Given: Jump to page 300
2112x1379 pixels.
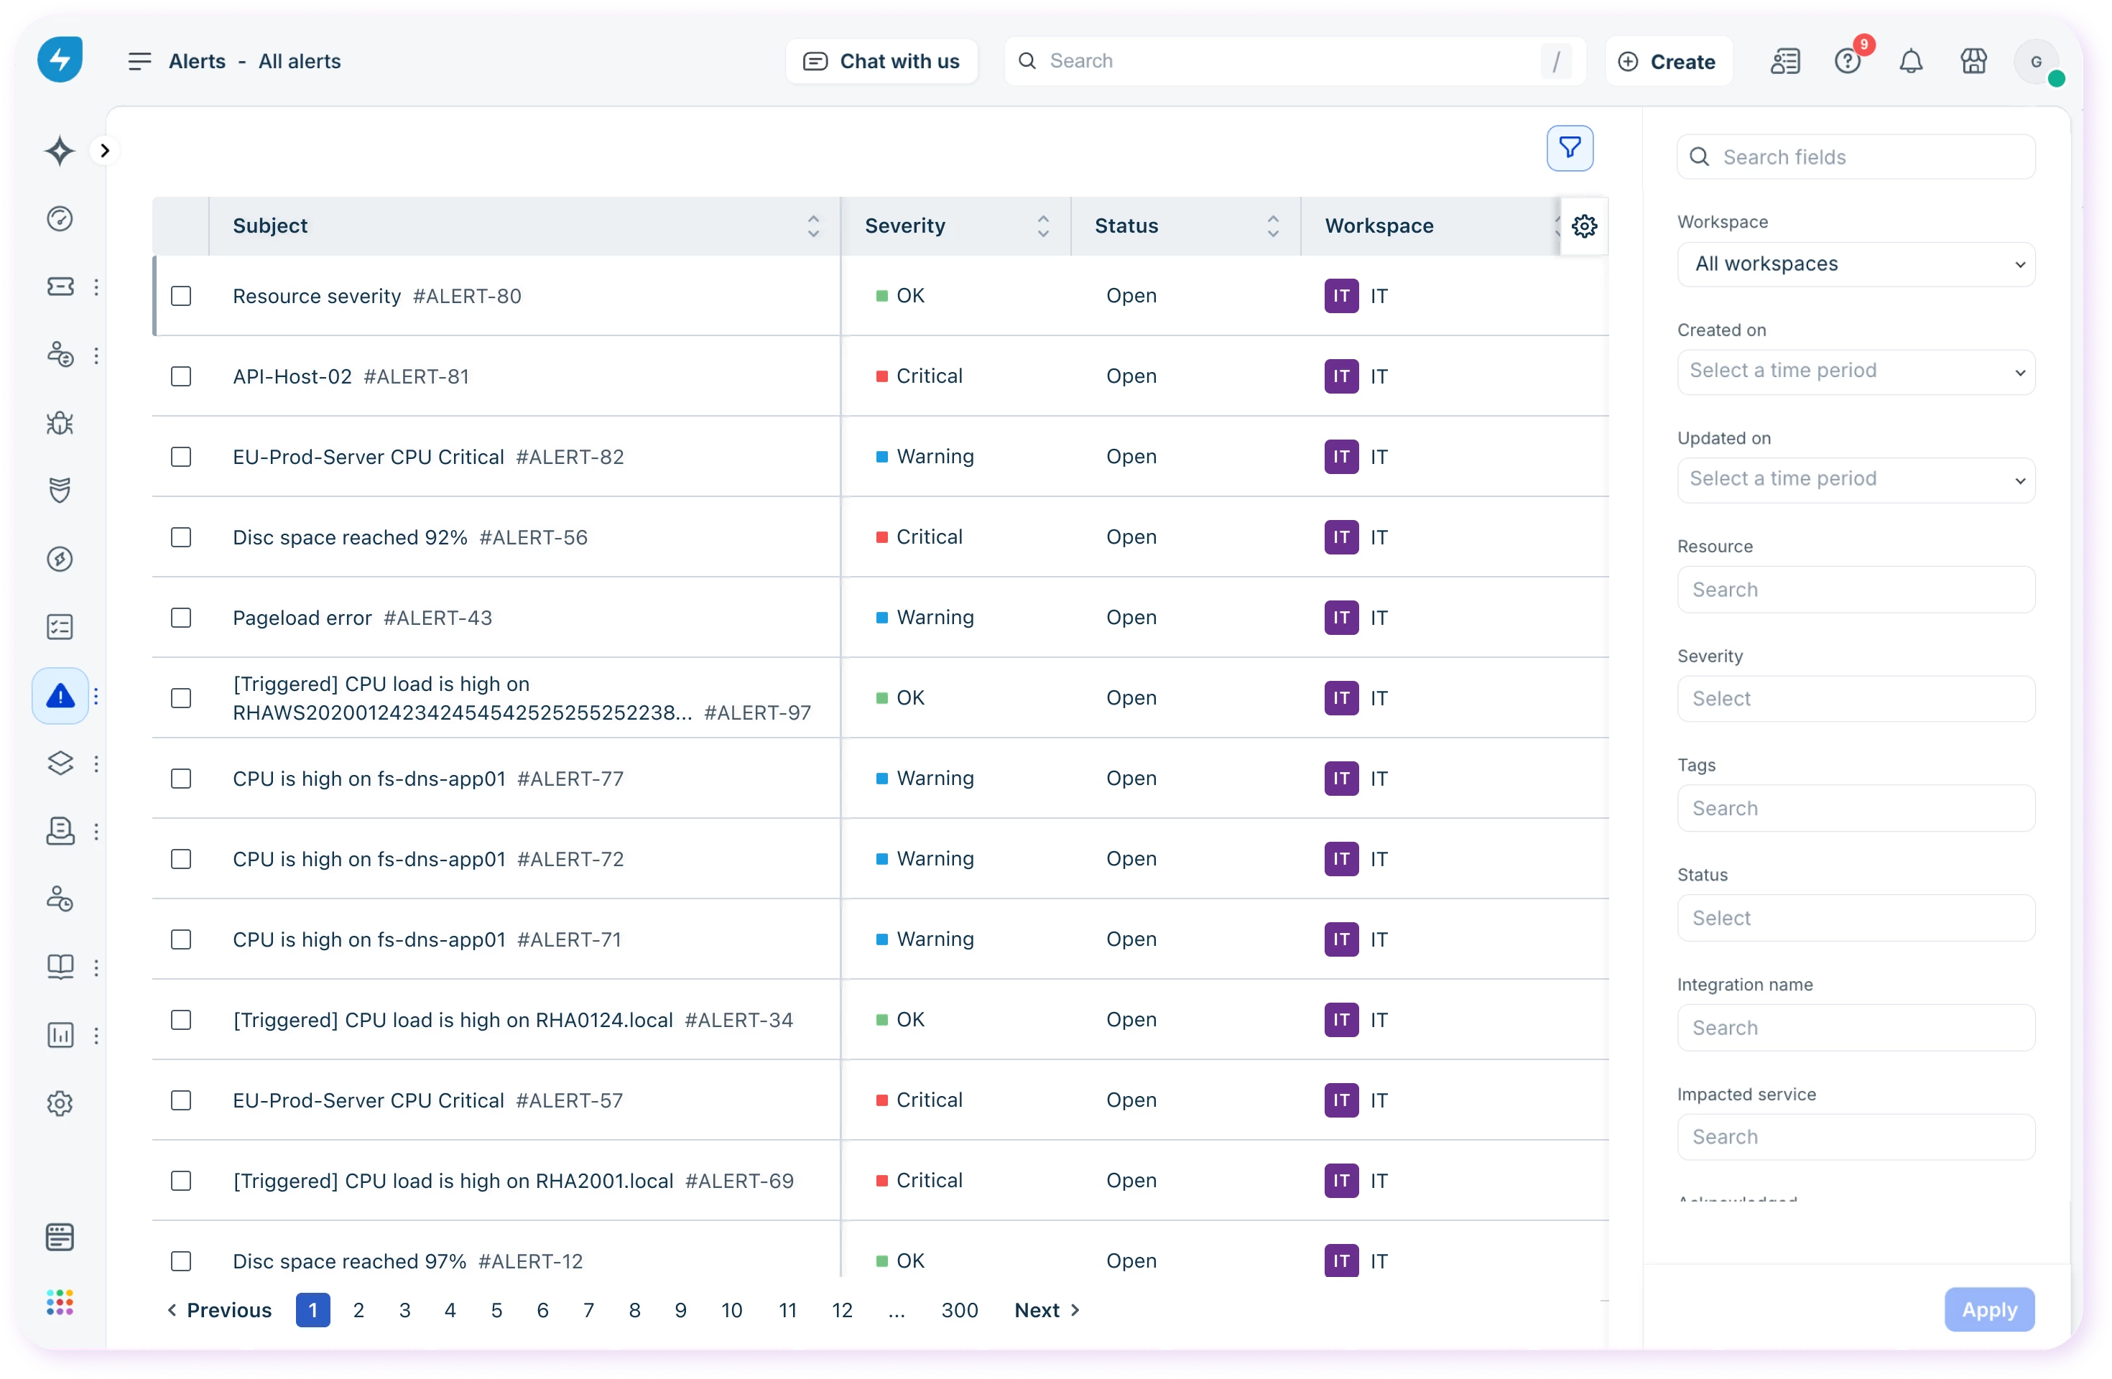Looking at the screenshot, I should (959, 1310).
